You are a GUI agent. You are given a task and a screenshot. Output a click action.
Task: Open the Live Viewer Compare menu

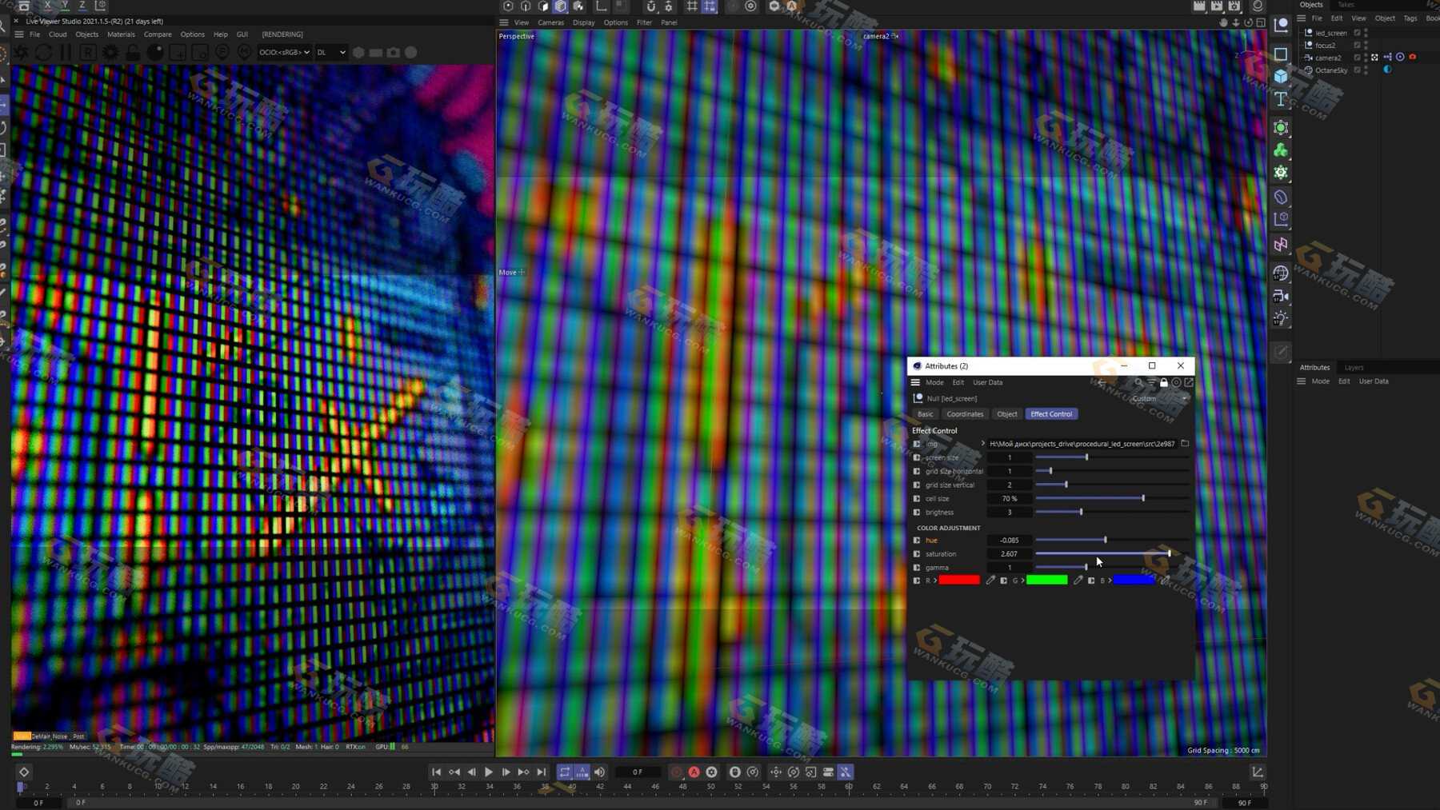(158, 34)
